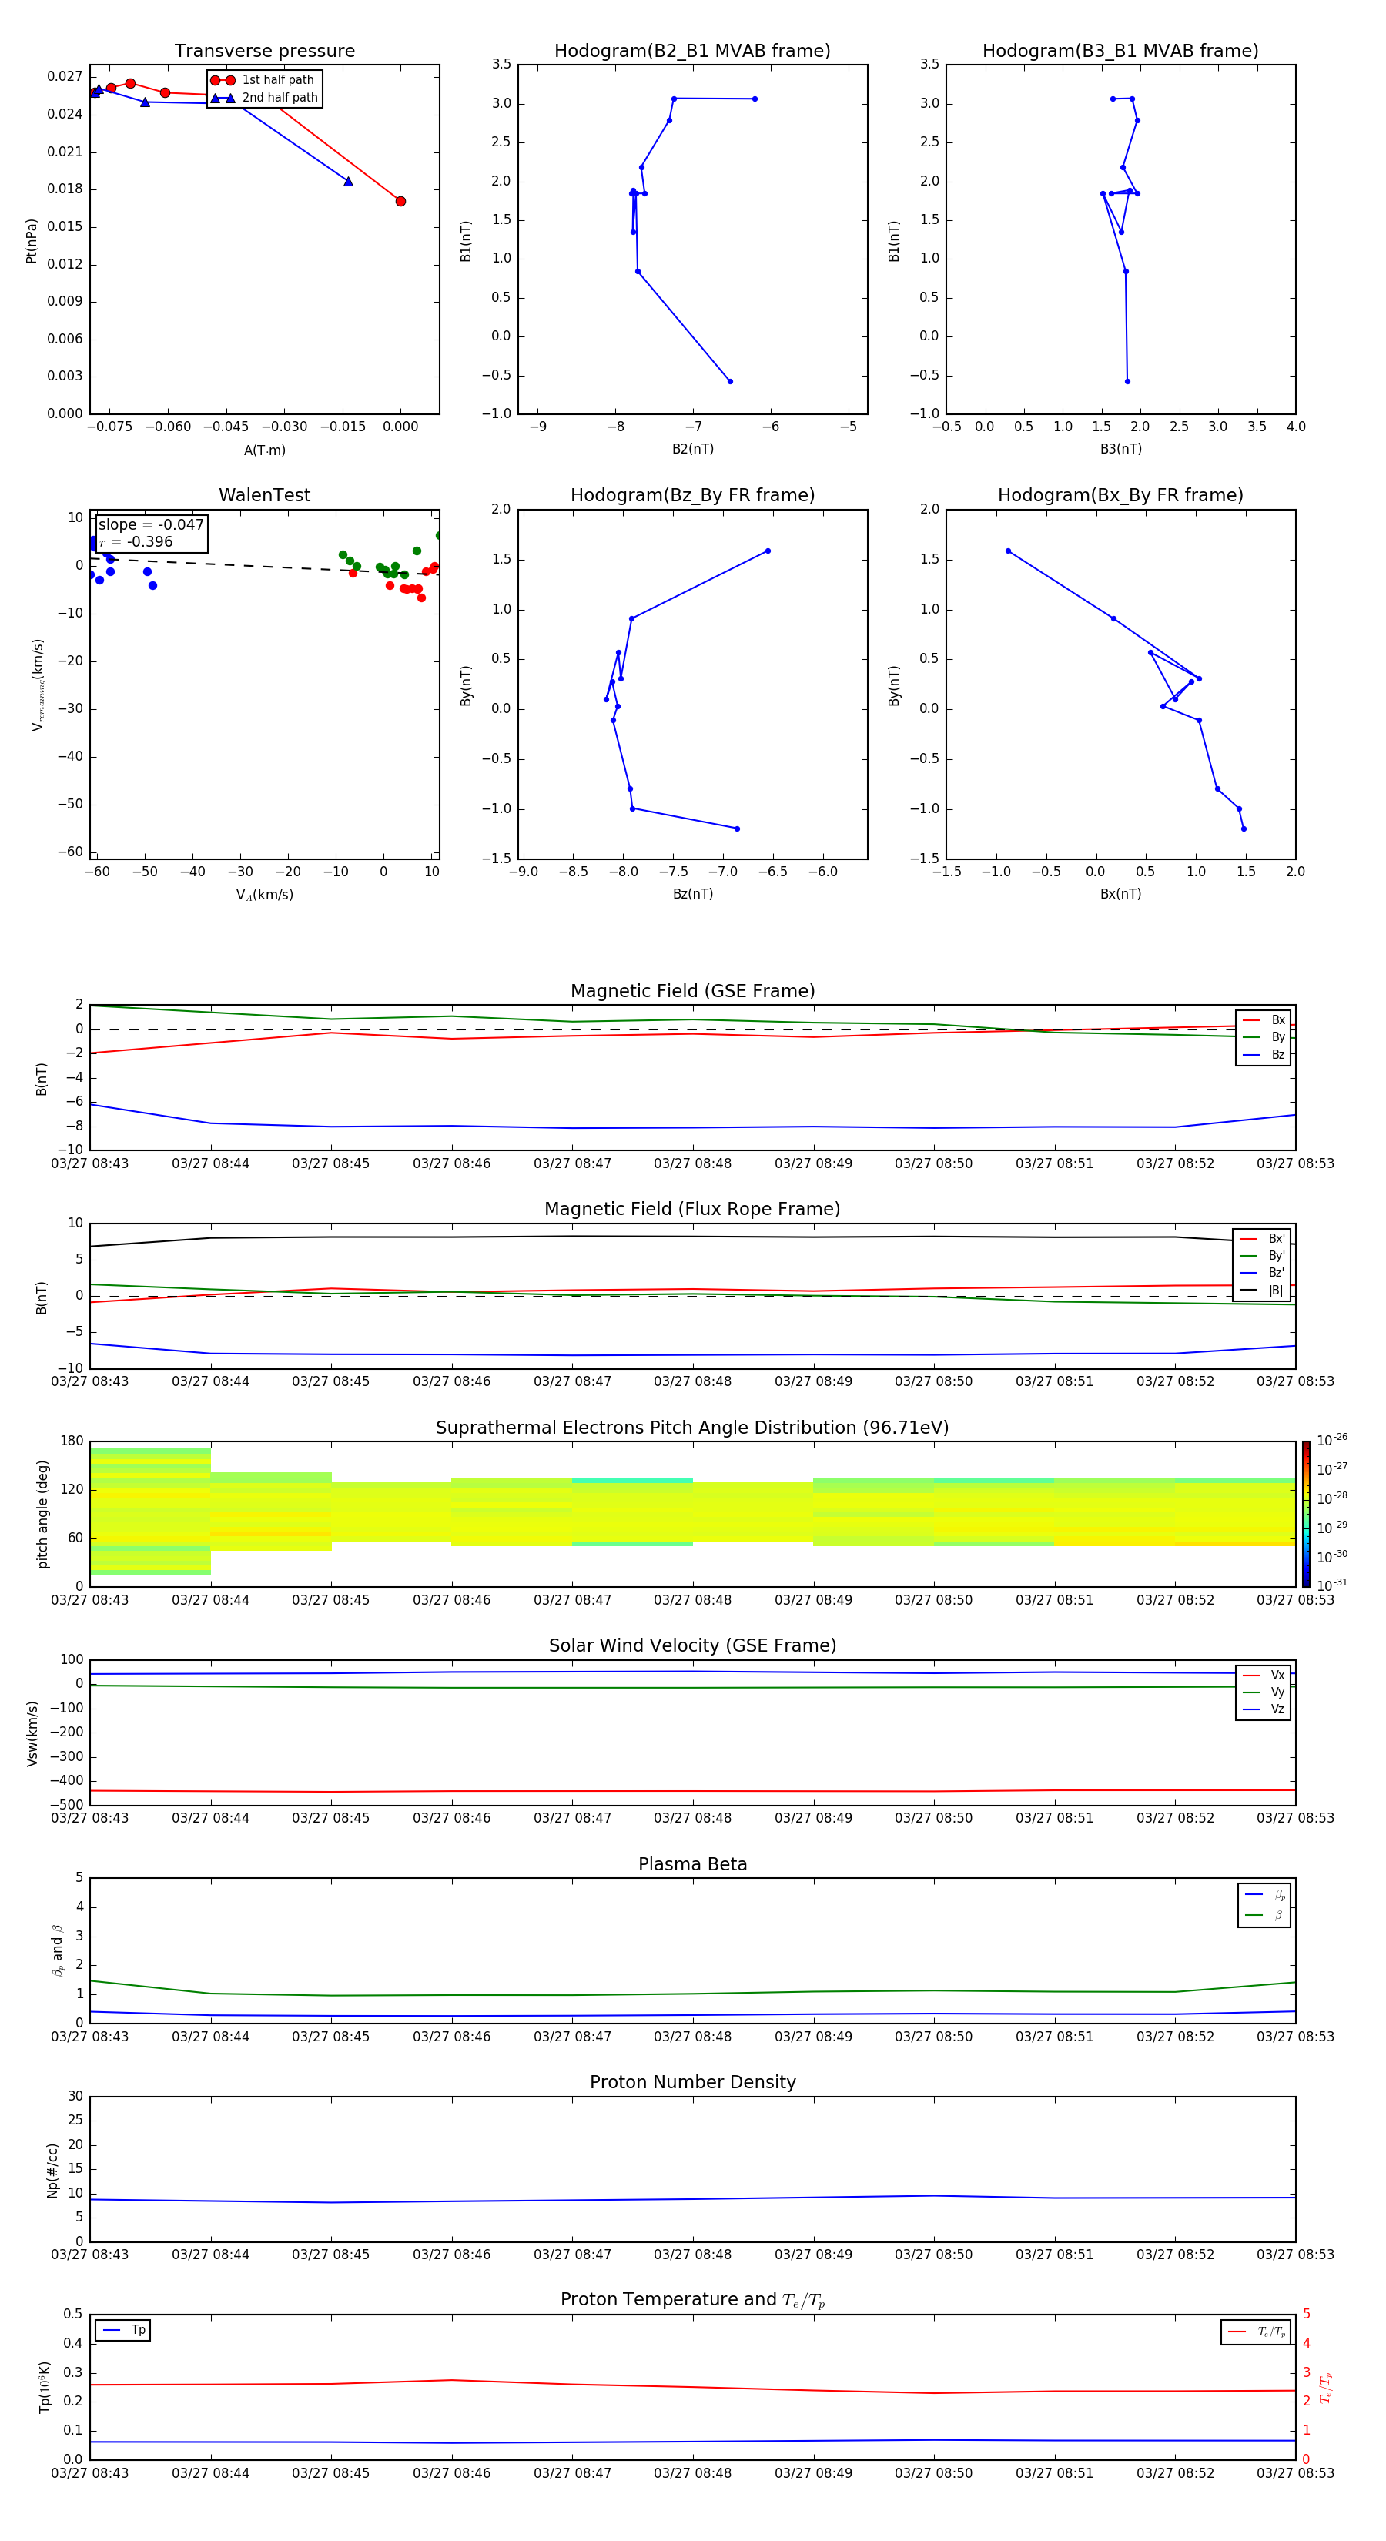Click the blue triangle marker near A=-0.015
The image size is (1386, 2541).
[348, 182]
